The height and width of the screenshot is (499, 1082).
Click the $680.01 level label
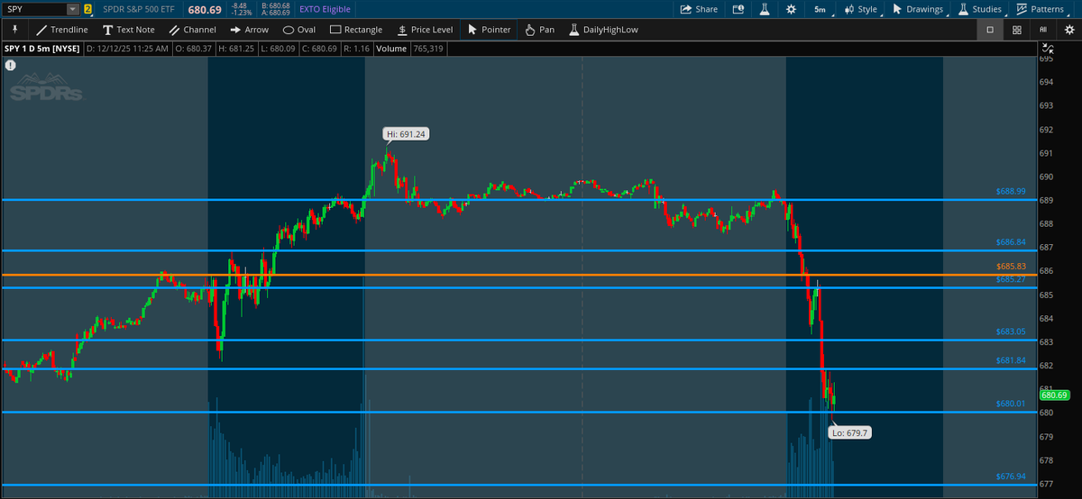1012,404
